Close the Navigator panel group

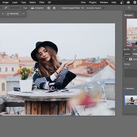coord(124,12)
